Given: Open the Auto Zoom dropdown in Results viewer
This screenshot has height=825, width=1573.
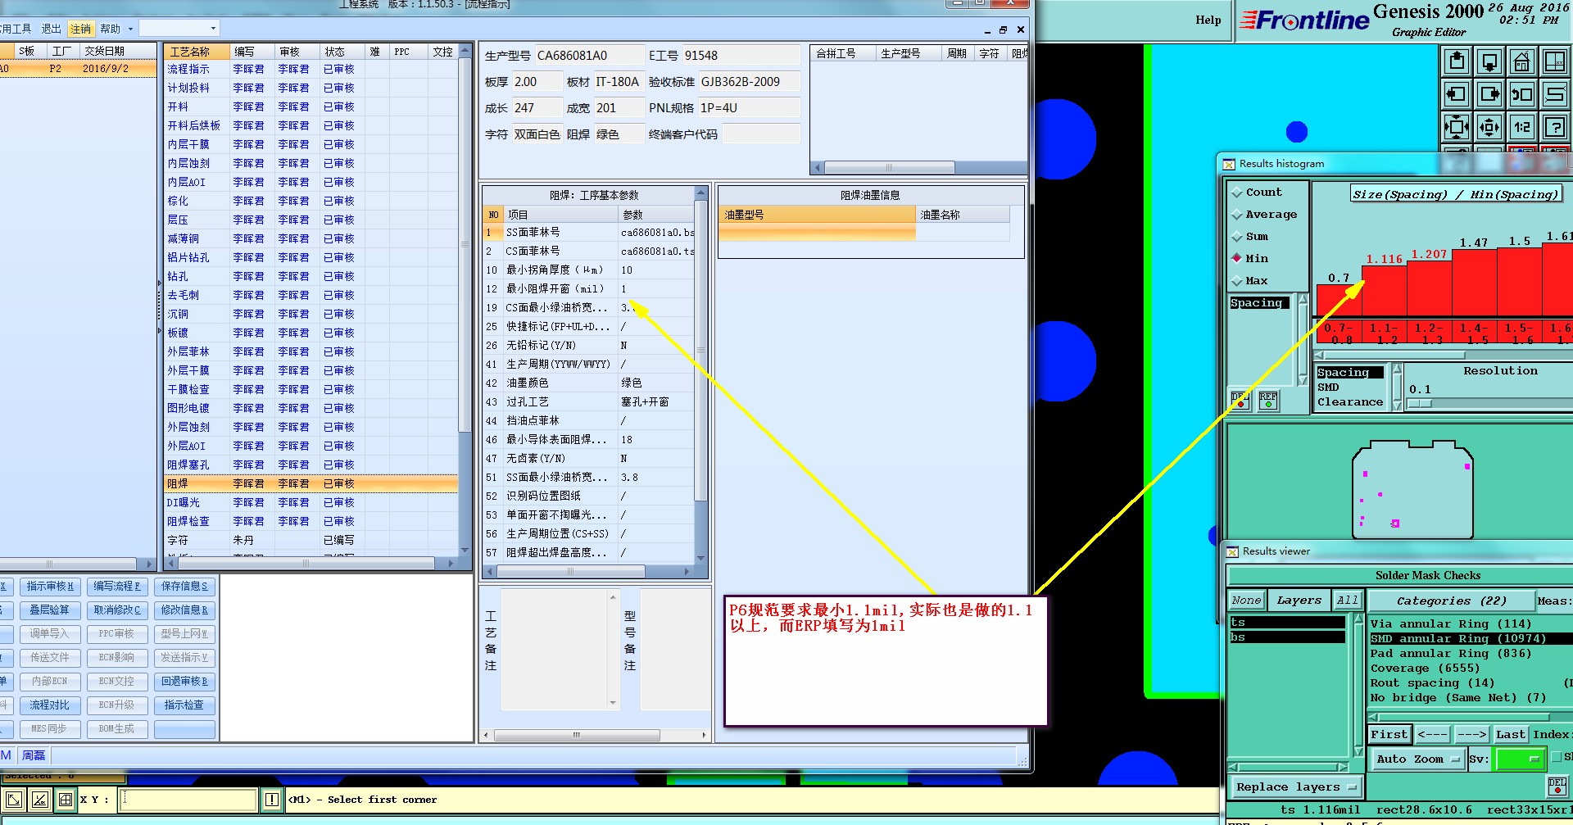Looking at the screenshot, I should click(x=1417, y=759).
